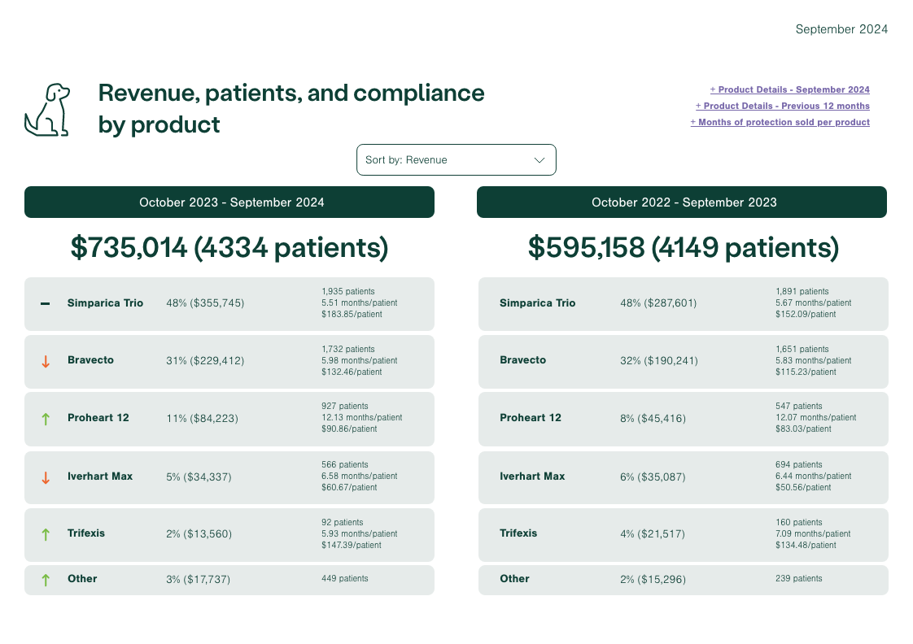Viewport: 913px width, 644px height.
Task: Click $183.85/patient value
Action: pos(352,314)
